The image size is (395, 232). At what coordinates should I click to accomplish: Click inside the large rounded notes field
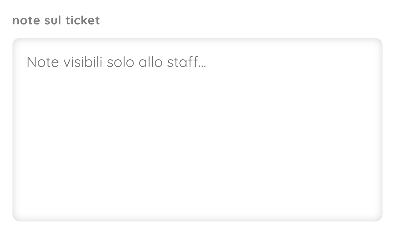pos(197,130)
